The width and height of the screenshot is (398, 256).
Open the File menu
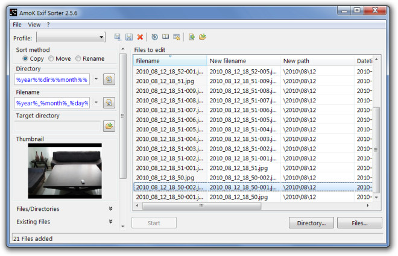(17, 25)
